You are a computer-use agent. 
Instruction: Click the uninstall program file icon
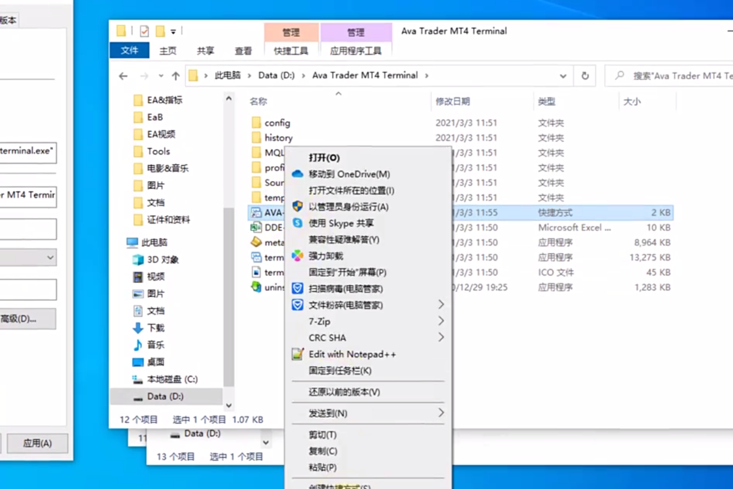click(256, 287)
